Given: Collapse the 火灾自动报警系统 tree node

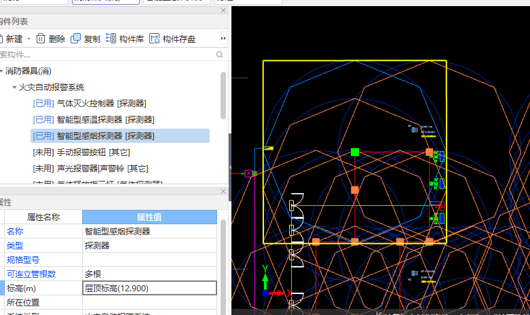Looking at the screenshot, I should point(14,87).
